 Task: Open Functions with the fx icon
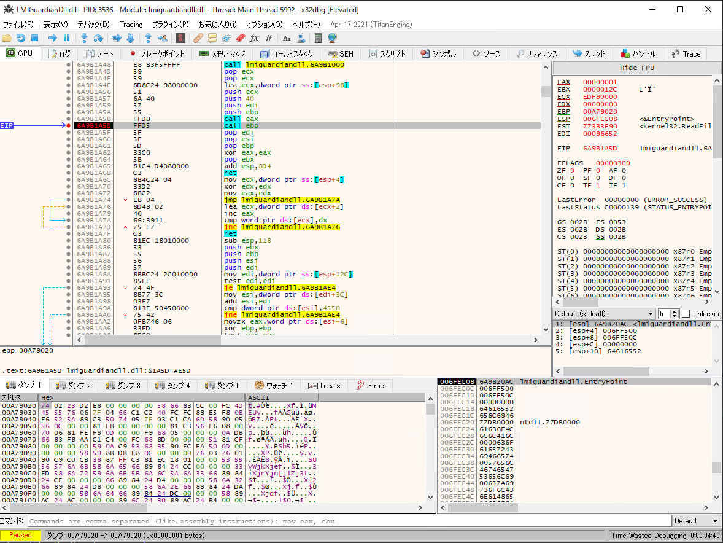(254, 38)
